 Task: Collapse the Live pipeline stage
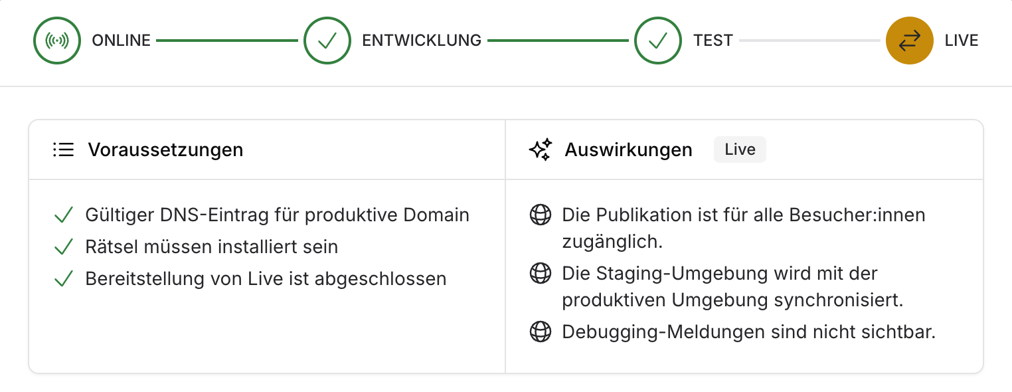(x=961, y=41)
